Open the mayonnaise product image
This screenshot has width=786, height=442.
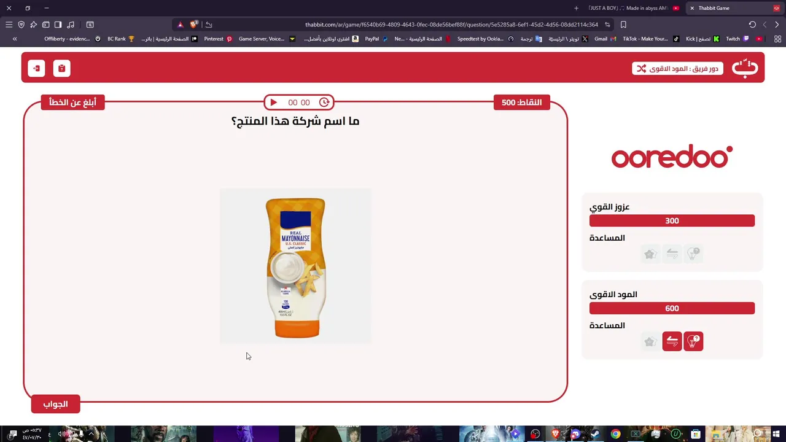pyautogui.click(x=295, y=266)
